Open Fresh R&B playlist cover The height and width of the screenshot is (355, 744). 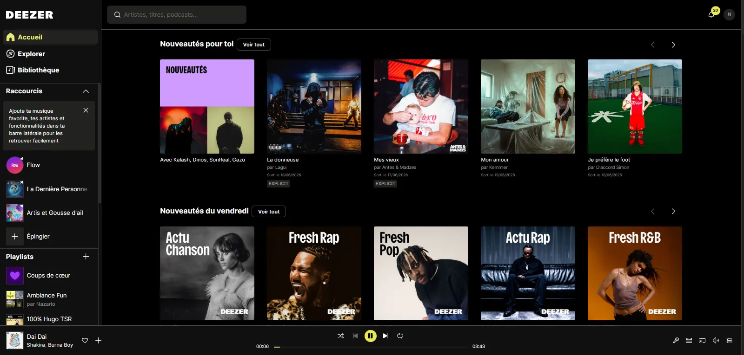pyautogui.click(x=635, y=273)
